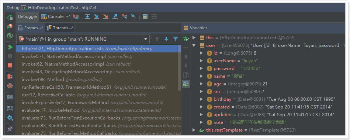Click the Force Step Into red arrow icon
Screen dimensions: 350x140
[x=105, y=16]
